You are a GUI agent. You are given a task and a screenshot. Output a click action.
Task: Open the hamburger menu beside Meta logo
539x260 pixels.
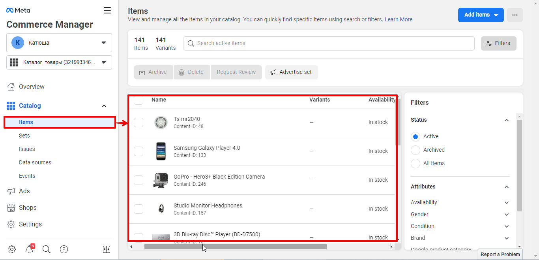pyautogui.click(x=107, y=10)
